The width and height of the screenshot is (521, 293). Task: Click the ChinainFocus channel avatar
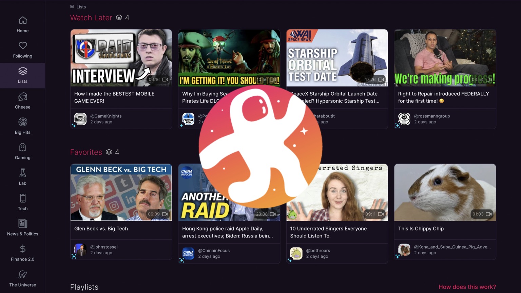pyautogui.click(x=188, y=253)
